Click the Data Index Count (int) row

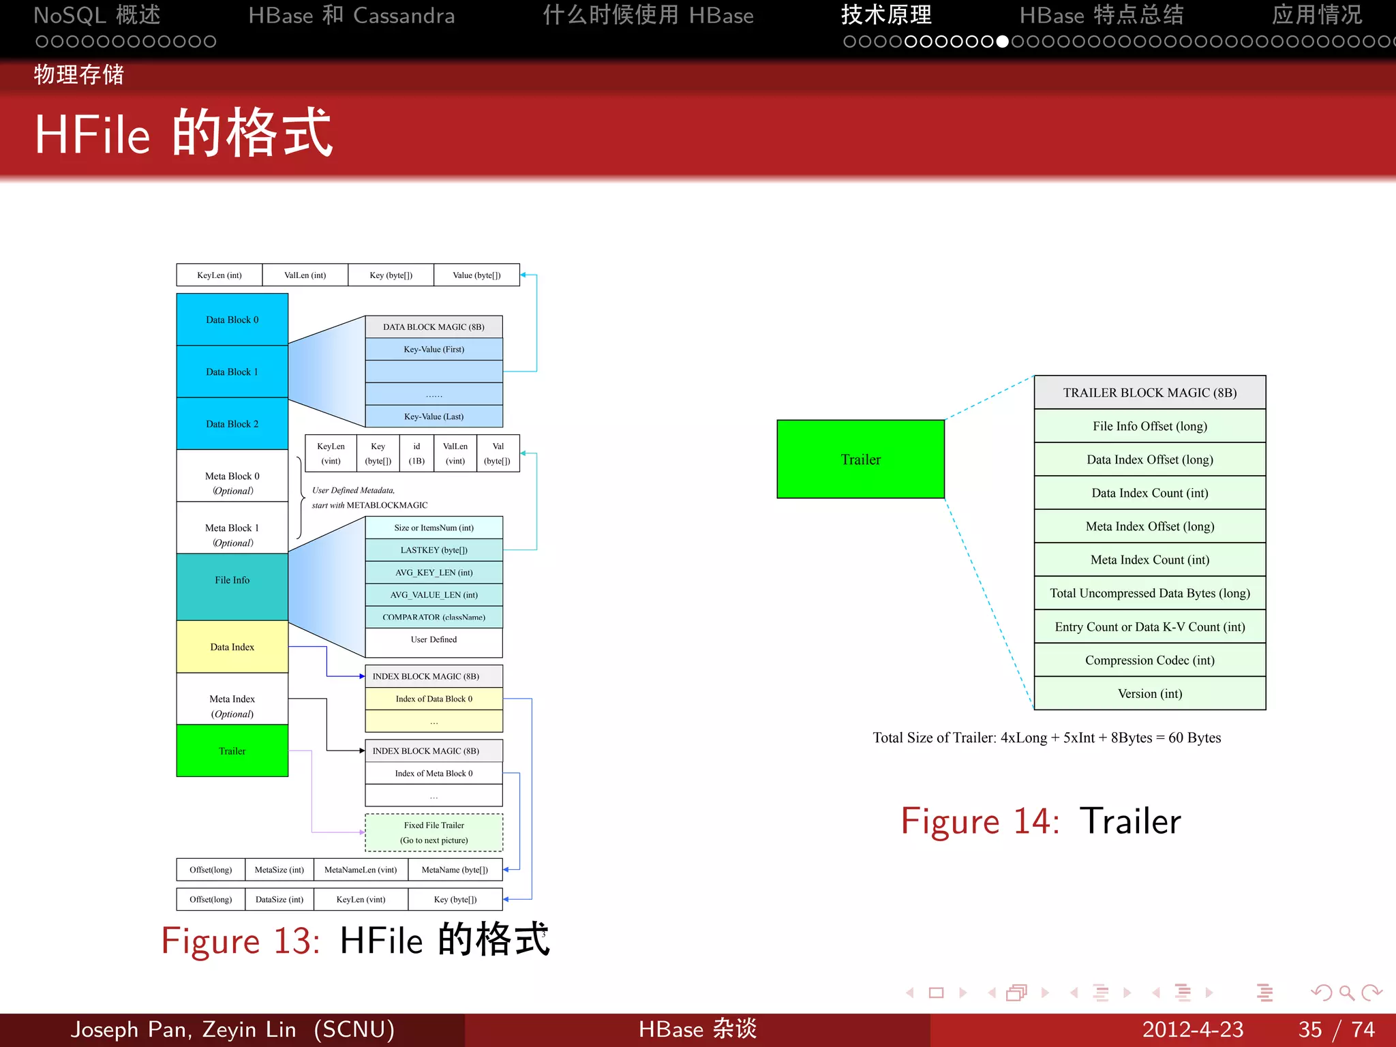click(x=1150, y=493)
